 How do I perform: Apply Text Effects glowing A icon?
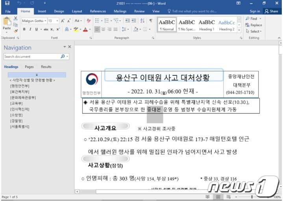(x=67, y=29)
